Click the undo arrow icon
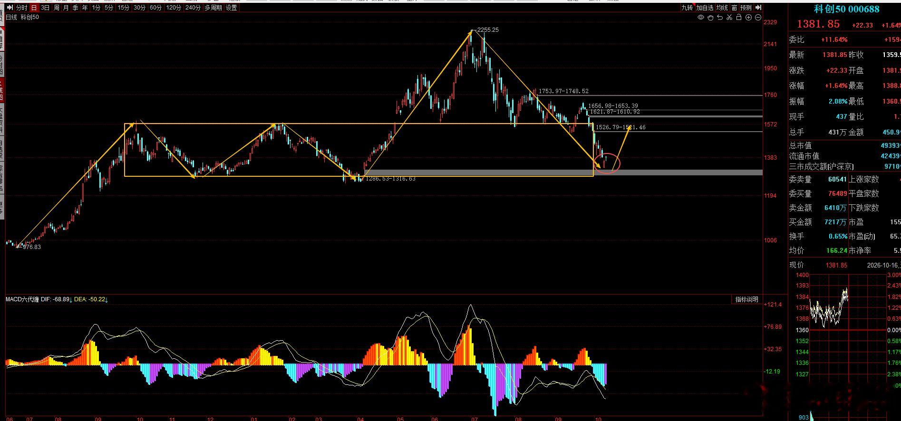The width and height of the screenshot is (901, 421). click(x=720, y=18)
